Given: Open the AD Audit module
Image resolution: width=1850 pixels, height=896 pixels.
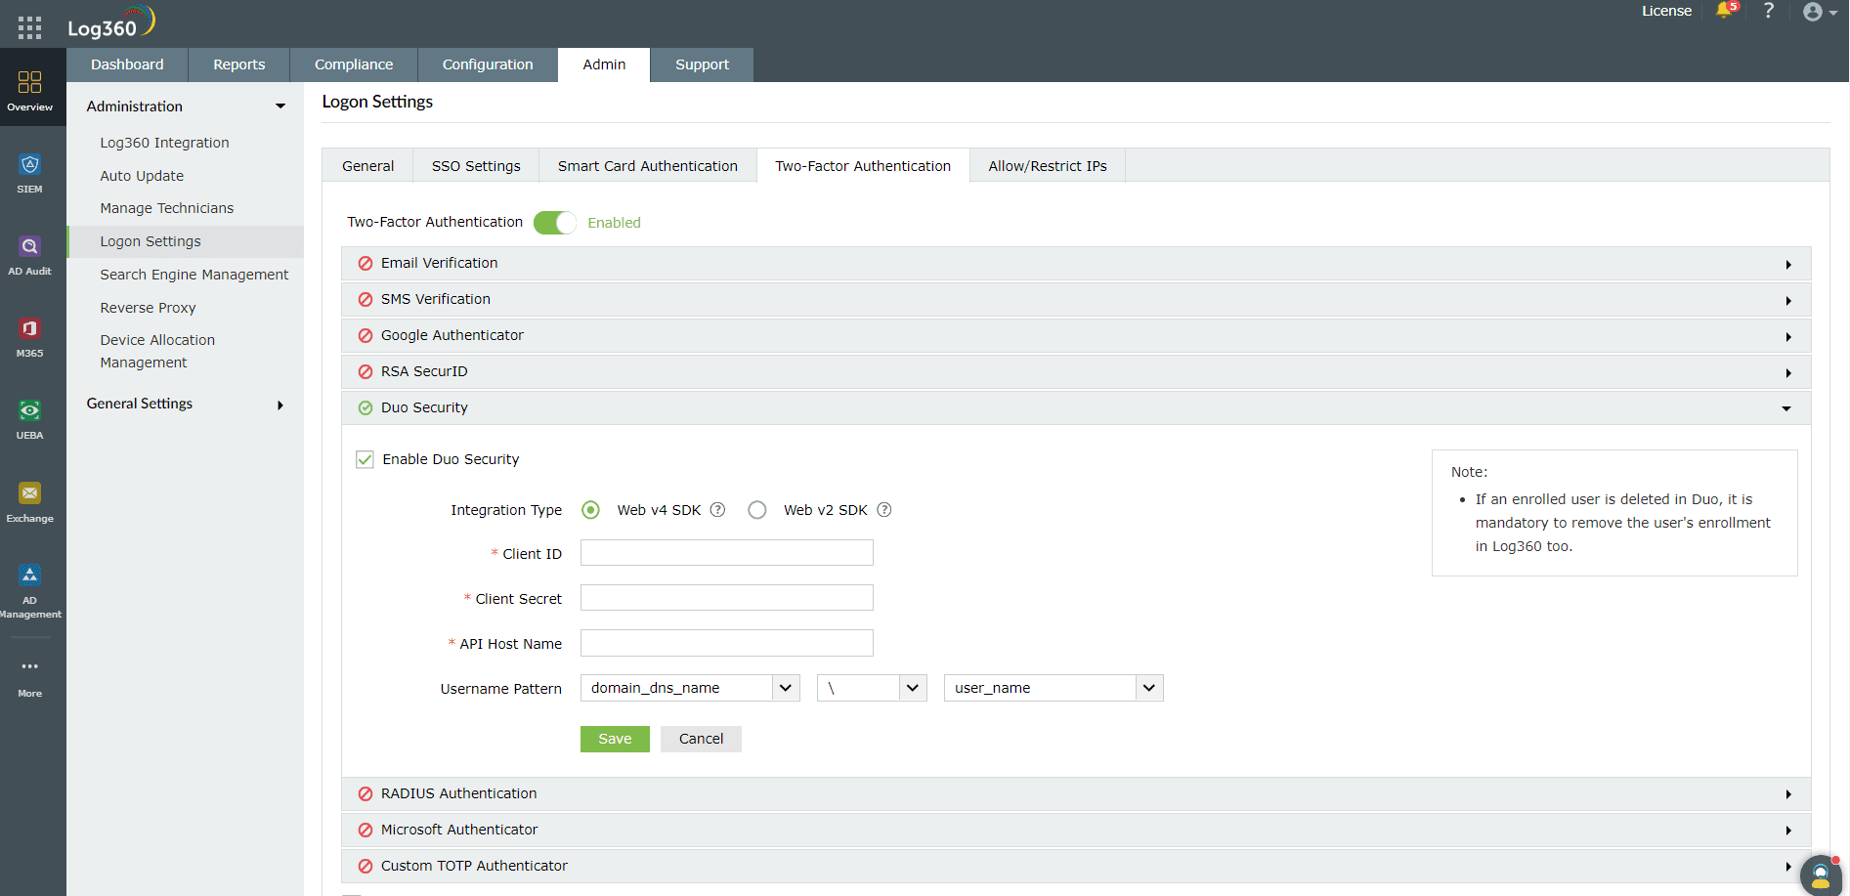Looking at the screenshot, I should coord(30,256).
